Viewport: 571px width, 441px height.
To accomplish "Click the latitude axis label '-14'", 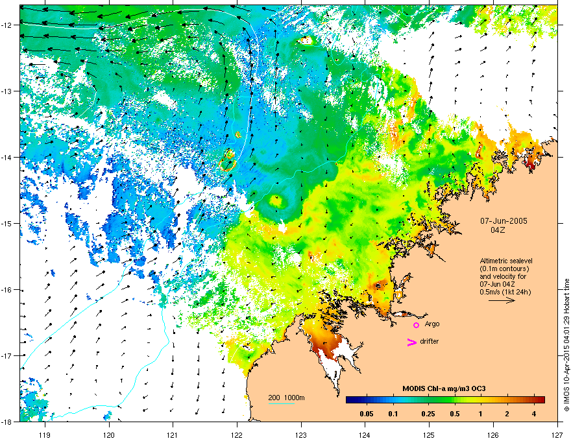I will (7, 157).
